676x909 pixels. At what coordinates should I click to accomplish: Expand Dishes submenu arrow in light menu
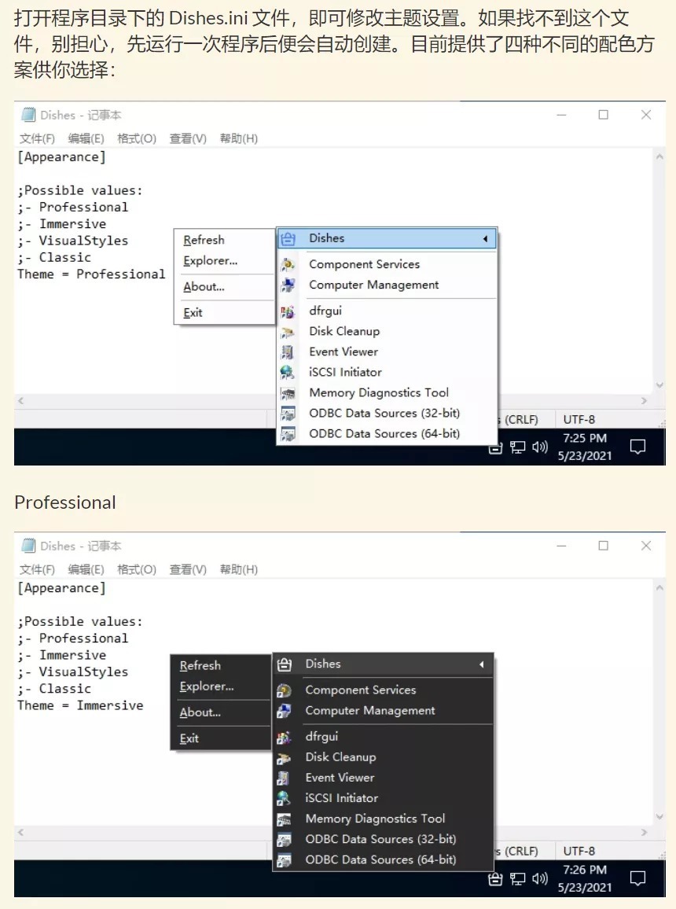486,239
